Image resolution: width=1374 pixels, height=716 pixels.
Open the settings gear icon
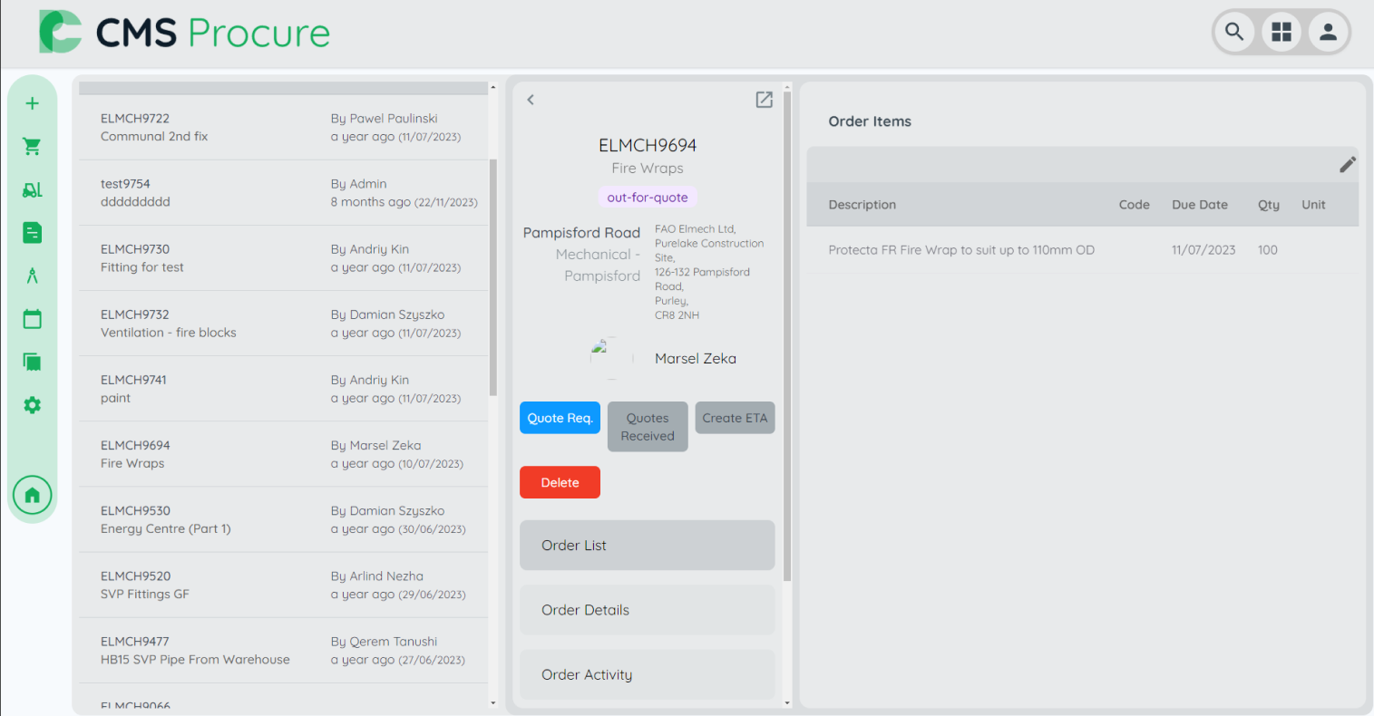click(33, 405)
